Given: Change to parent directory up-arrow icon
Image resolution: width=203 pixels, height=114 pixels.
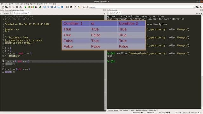Looking at the screenshot, I should click(201, 7).
